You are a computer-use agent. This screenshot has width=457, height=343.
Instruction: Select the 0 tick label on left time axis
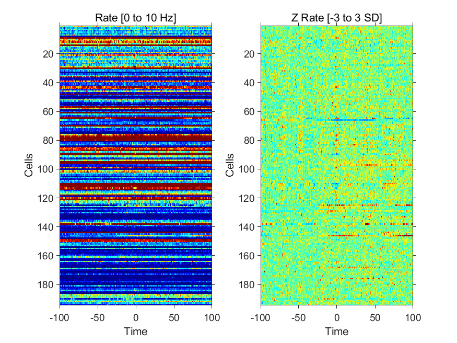tap(136, 317)
